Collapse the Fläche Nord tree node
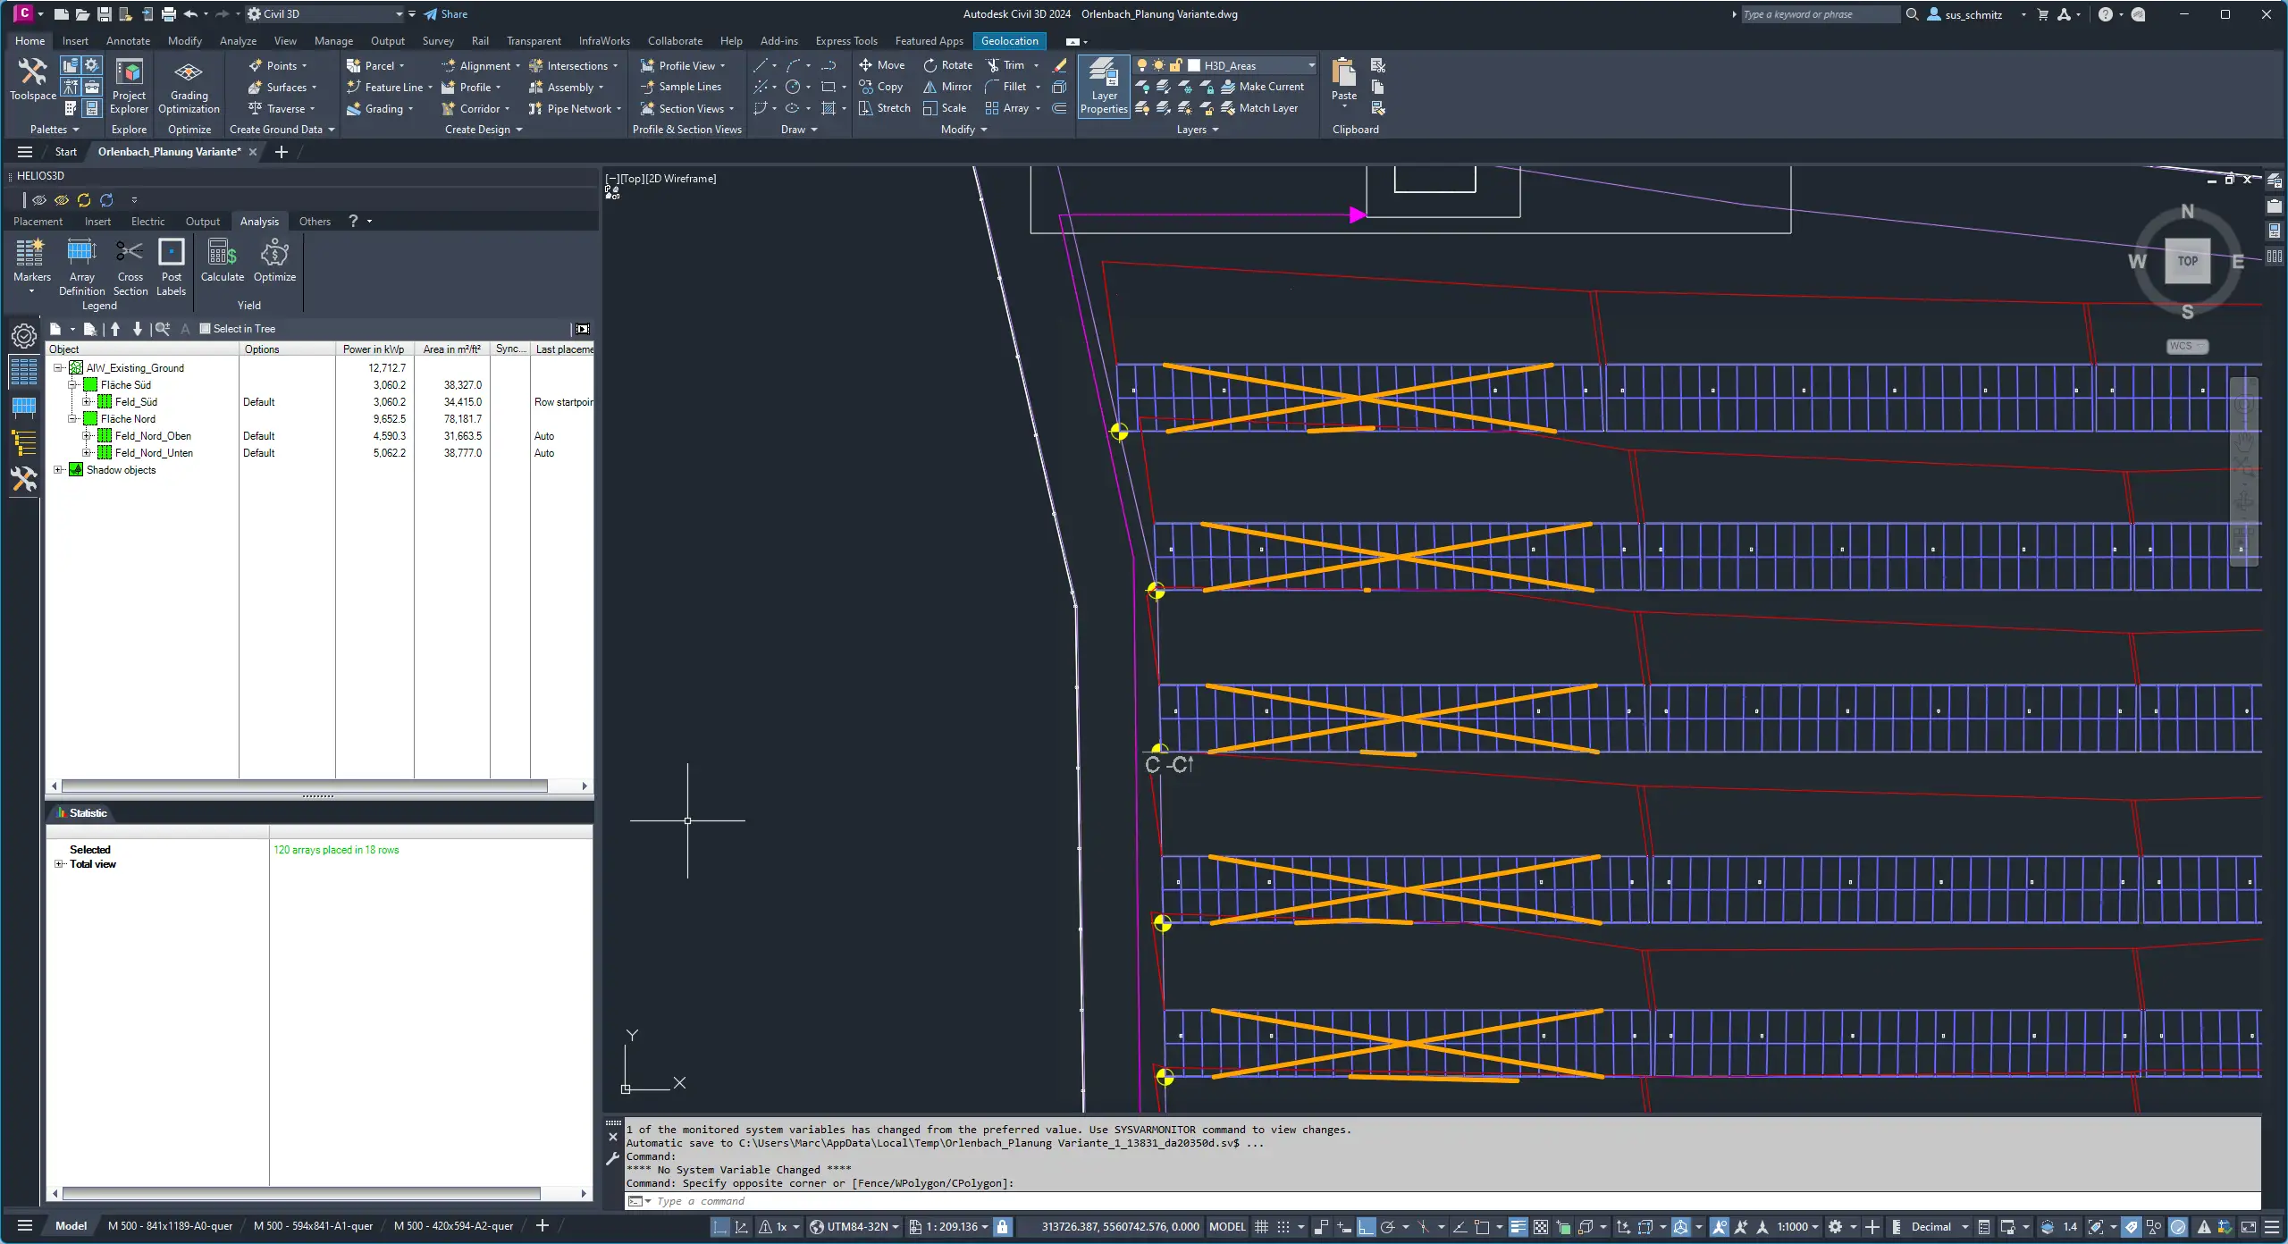 point(73,419)
